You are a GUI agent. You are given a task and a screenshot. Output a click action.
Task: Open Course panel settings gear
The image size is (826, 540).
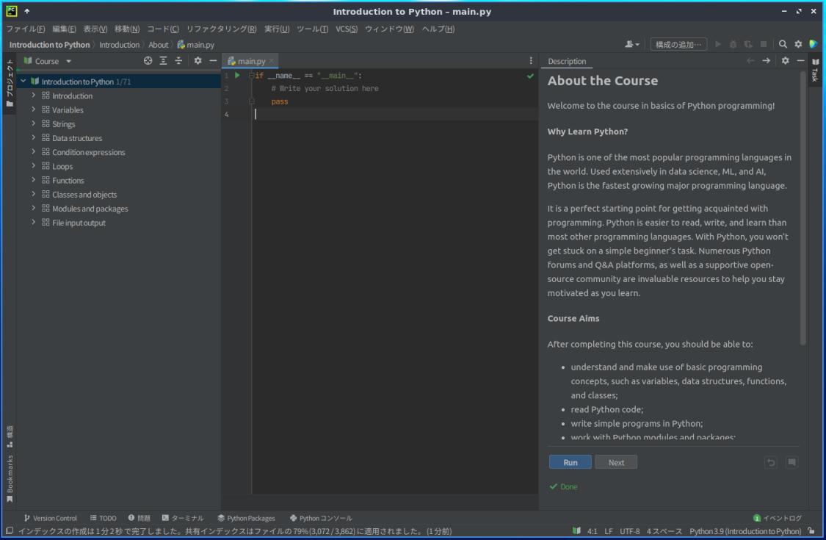198,61
